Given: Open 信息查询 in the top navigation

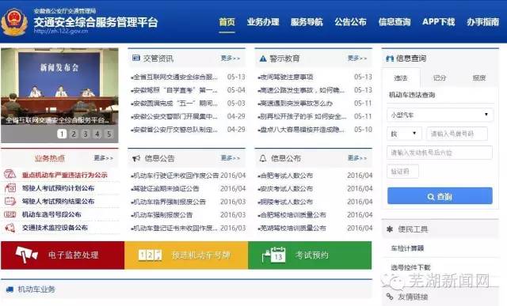Looking at the screenshot, I should click(x=395, y=22).
